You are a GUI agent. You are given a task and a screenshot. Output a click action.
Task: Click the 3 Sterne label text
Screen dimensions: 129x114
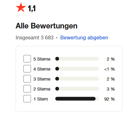42,79
